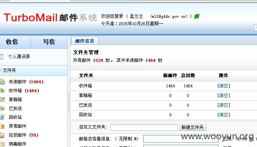Click 已发送 name in folder table
The width and height of the screenshot is (257, 147).
85,105
